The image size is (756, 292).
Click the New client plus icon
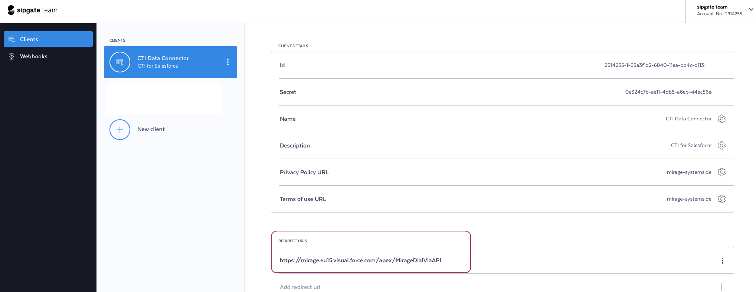point(120,130)
